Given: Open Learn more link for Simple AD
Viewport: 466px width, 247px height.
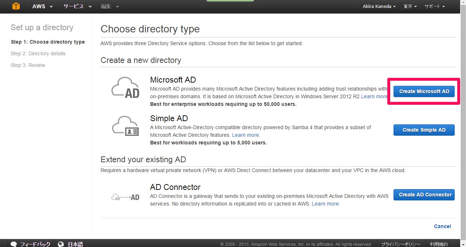Looking at the screenshot, I should [x=246, y=135].
